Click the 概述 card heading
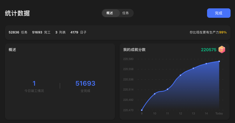This screenshot has width=235, height=123. tap(12, 50)
